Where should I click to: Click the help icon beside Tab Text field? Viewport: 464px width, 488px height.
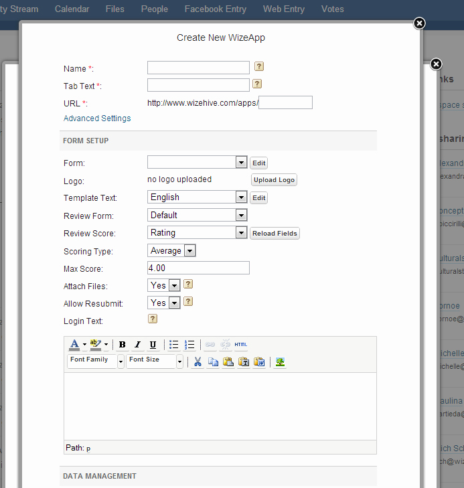257,84
